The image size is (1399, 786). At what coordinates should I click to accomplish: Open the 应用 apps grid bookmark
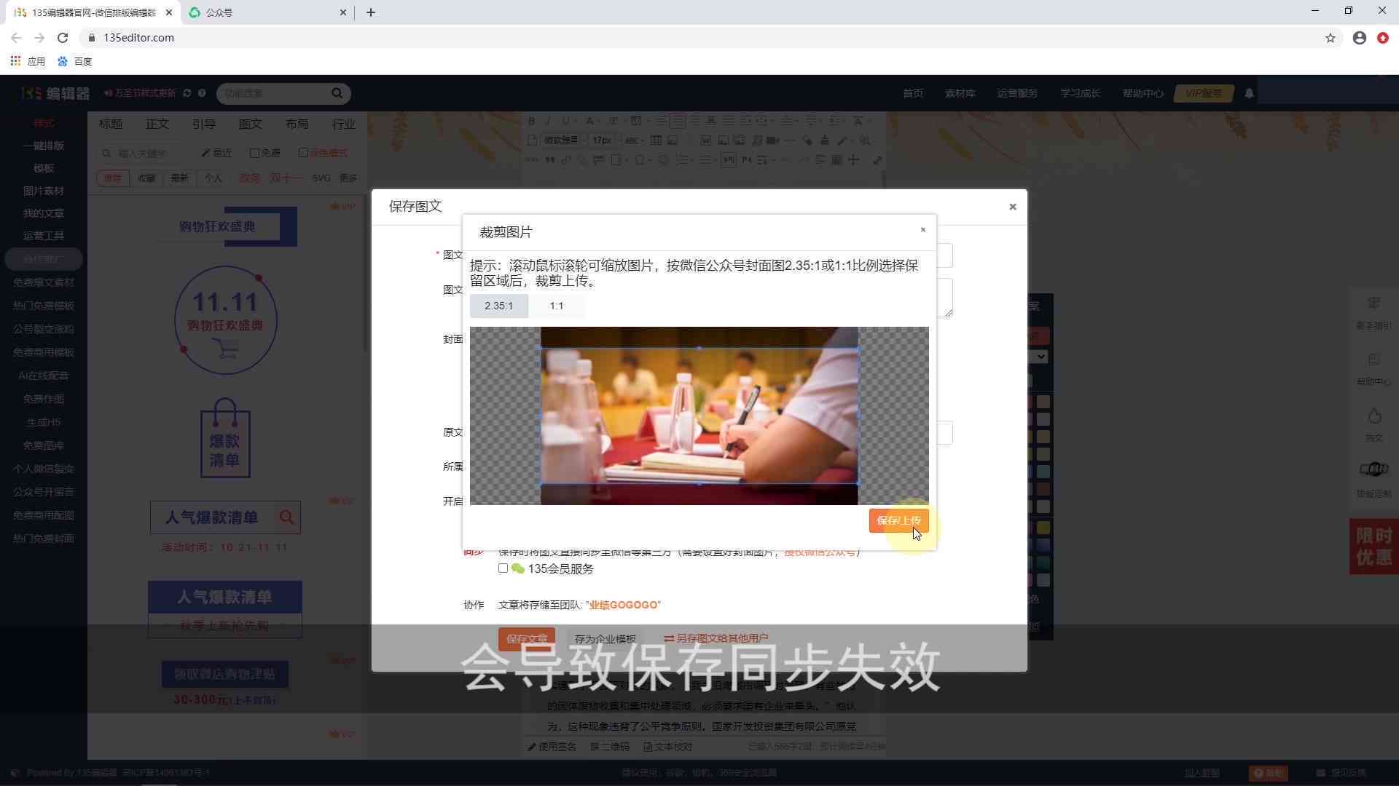28,62
